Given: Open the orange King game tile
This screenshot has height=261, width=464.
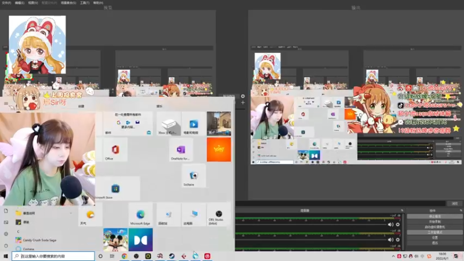Looking at the screenshot, I should (219, 150).
